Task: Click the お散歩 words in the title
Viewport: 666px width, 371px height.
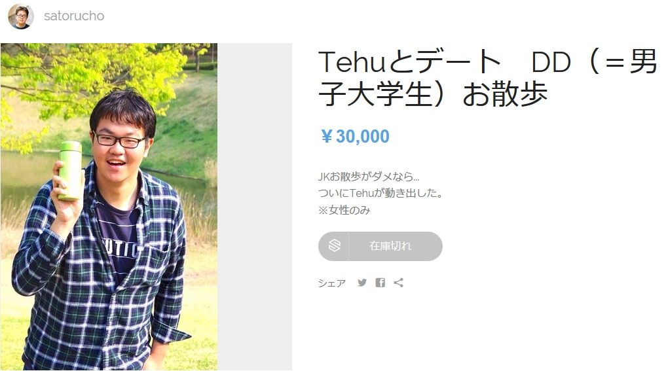Action: (505, 94)
